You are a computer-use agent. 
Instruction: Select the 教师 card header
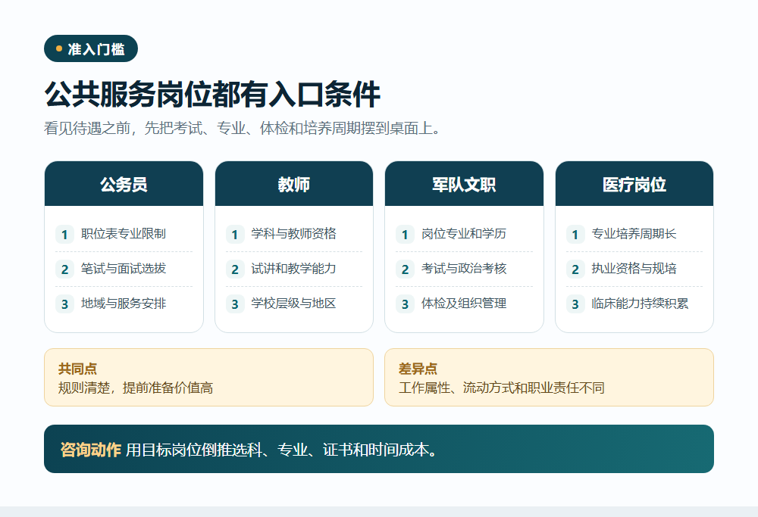coord(294,184)
